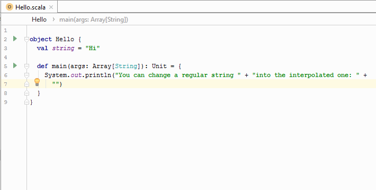The width and height of the screenshot is (376, 190).
Task: Click "You can change a regular string " literal
Action: [178, 75]
